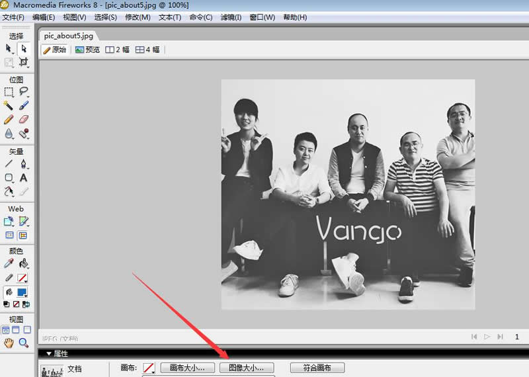
Task: Choose the Crop tool
Action: (24, 62)
